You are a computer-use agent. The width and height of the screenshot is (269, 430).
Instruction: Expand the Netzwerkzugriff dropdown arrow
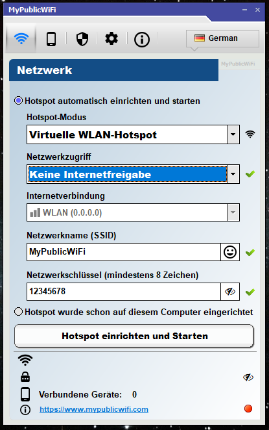pyautogui.click(x=233, y=174)
